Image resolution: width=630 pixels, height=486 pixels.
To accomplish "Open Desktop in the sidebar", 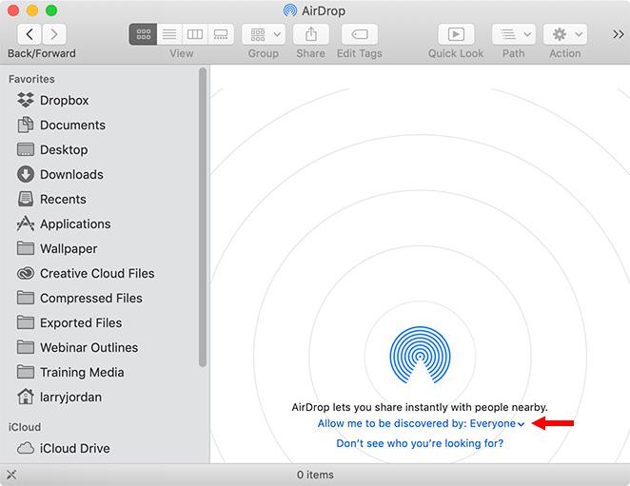I will pyautogui.click(x=52, y=150).
